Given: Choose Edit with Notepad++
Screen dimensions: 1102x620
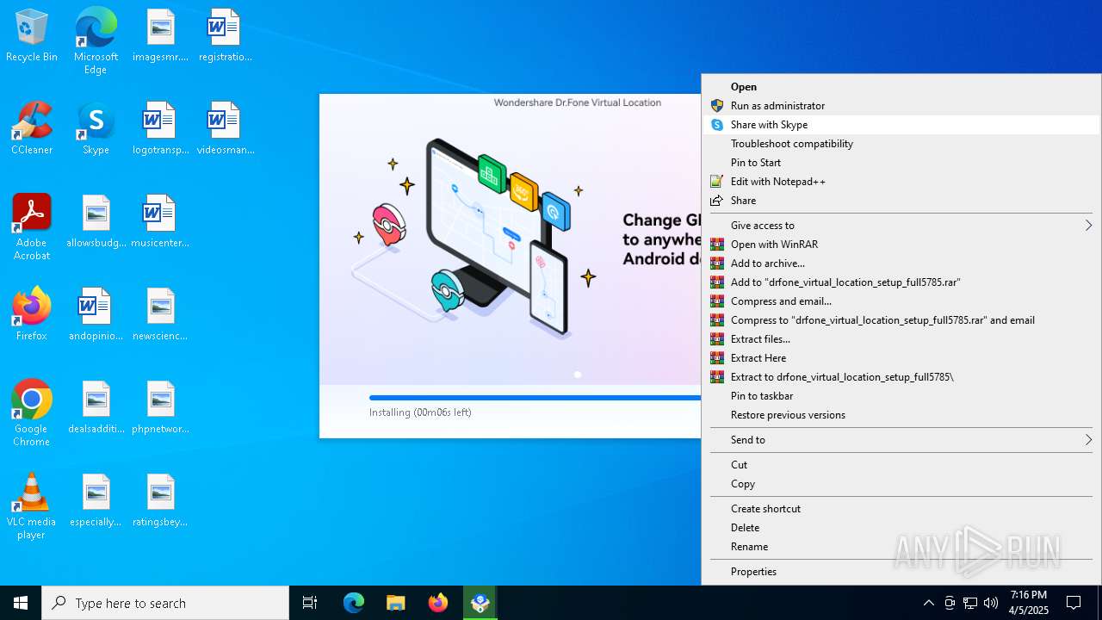Looking at the screenshot, I should coord(903,181).
